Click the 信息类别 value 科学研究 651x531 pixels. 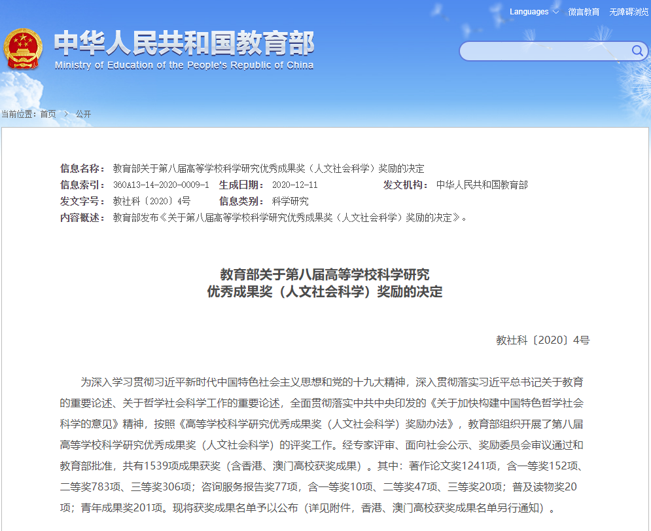(x=290, y=201)
